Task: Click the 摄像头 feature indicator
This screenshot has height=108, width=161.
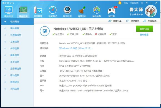Action: [87, 34]
